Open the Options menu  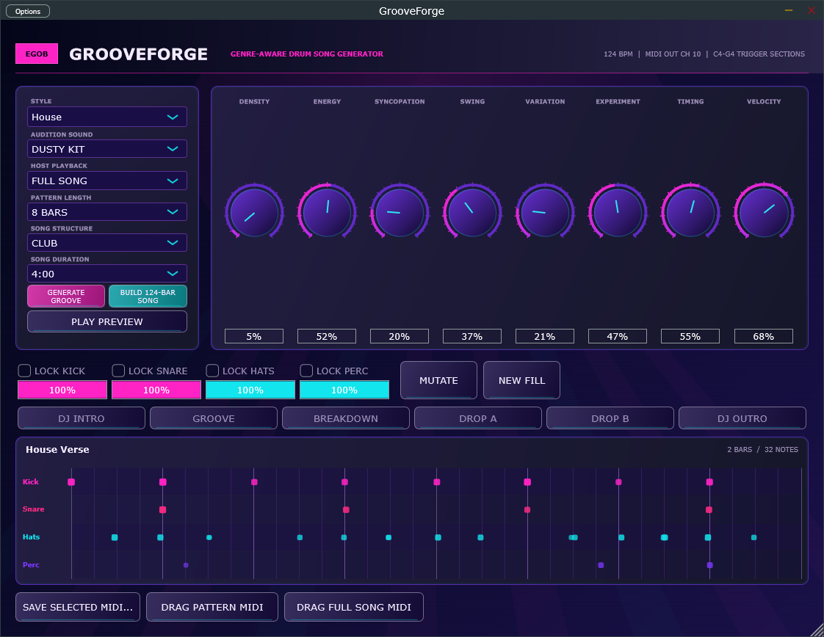[28, 11]
